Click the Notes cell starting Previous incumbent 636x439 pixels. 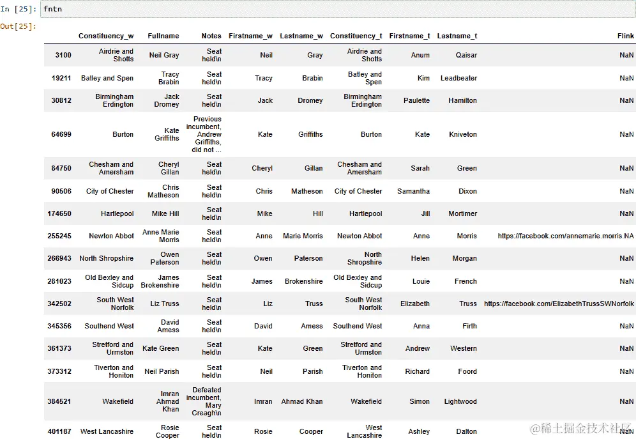click(x=204, y=134)
